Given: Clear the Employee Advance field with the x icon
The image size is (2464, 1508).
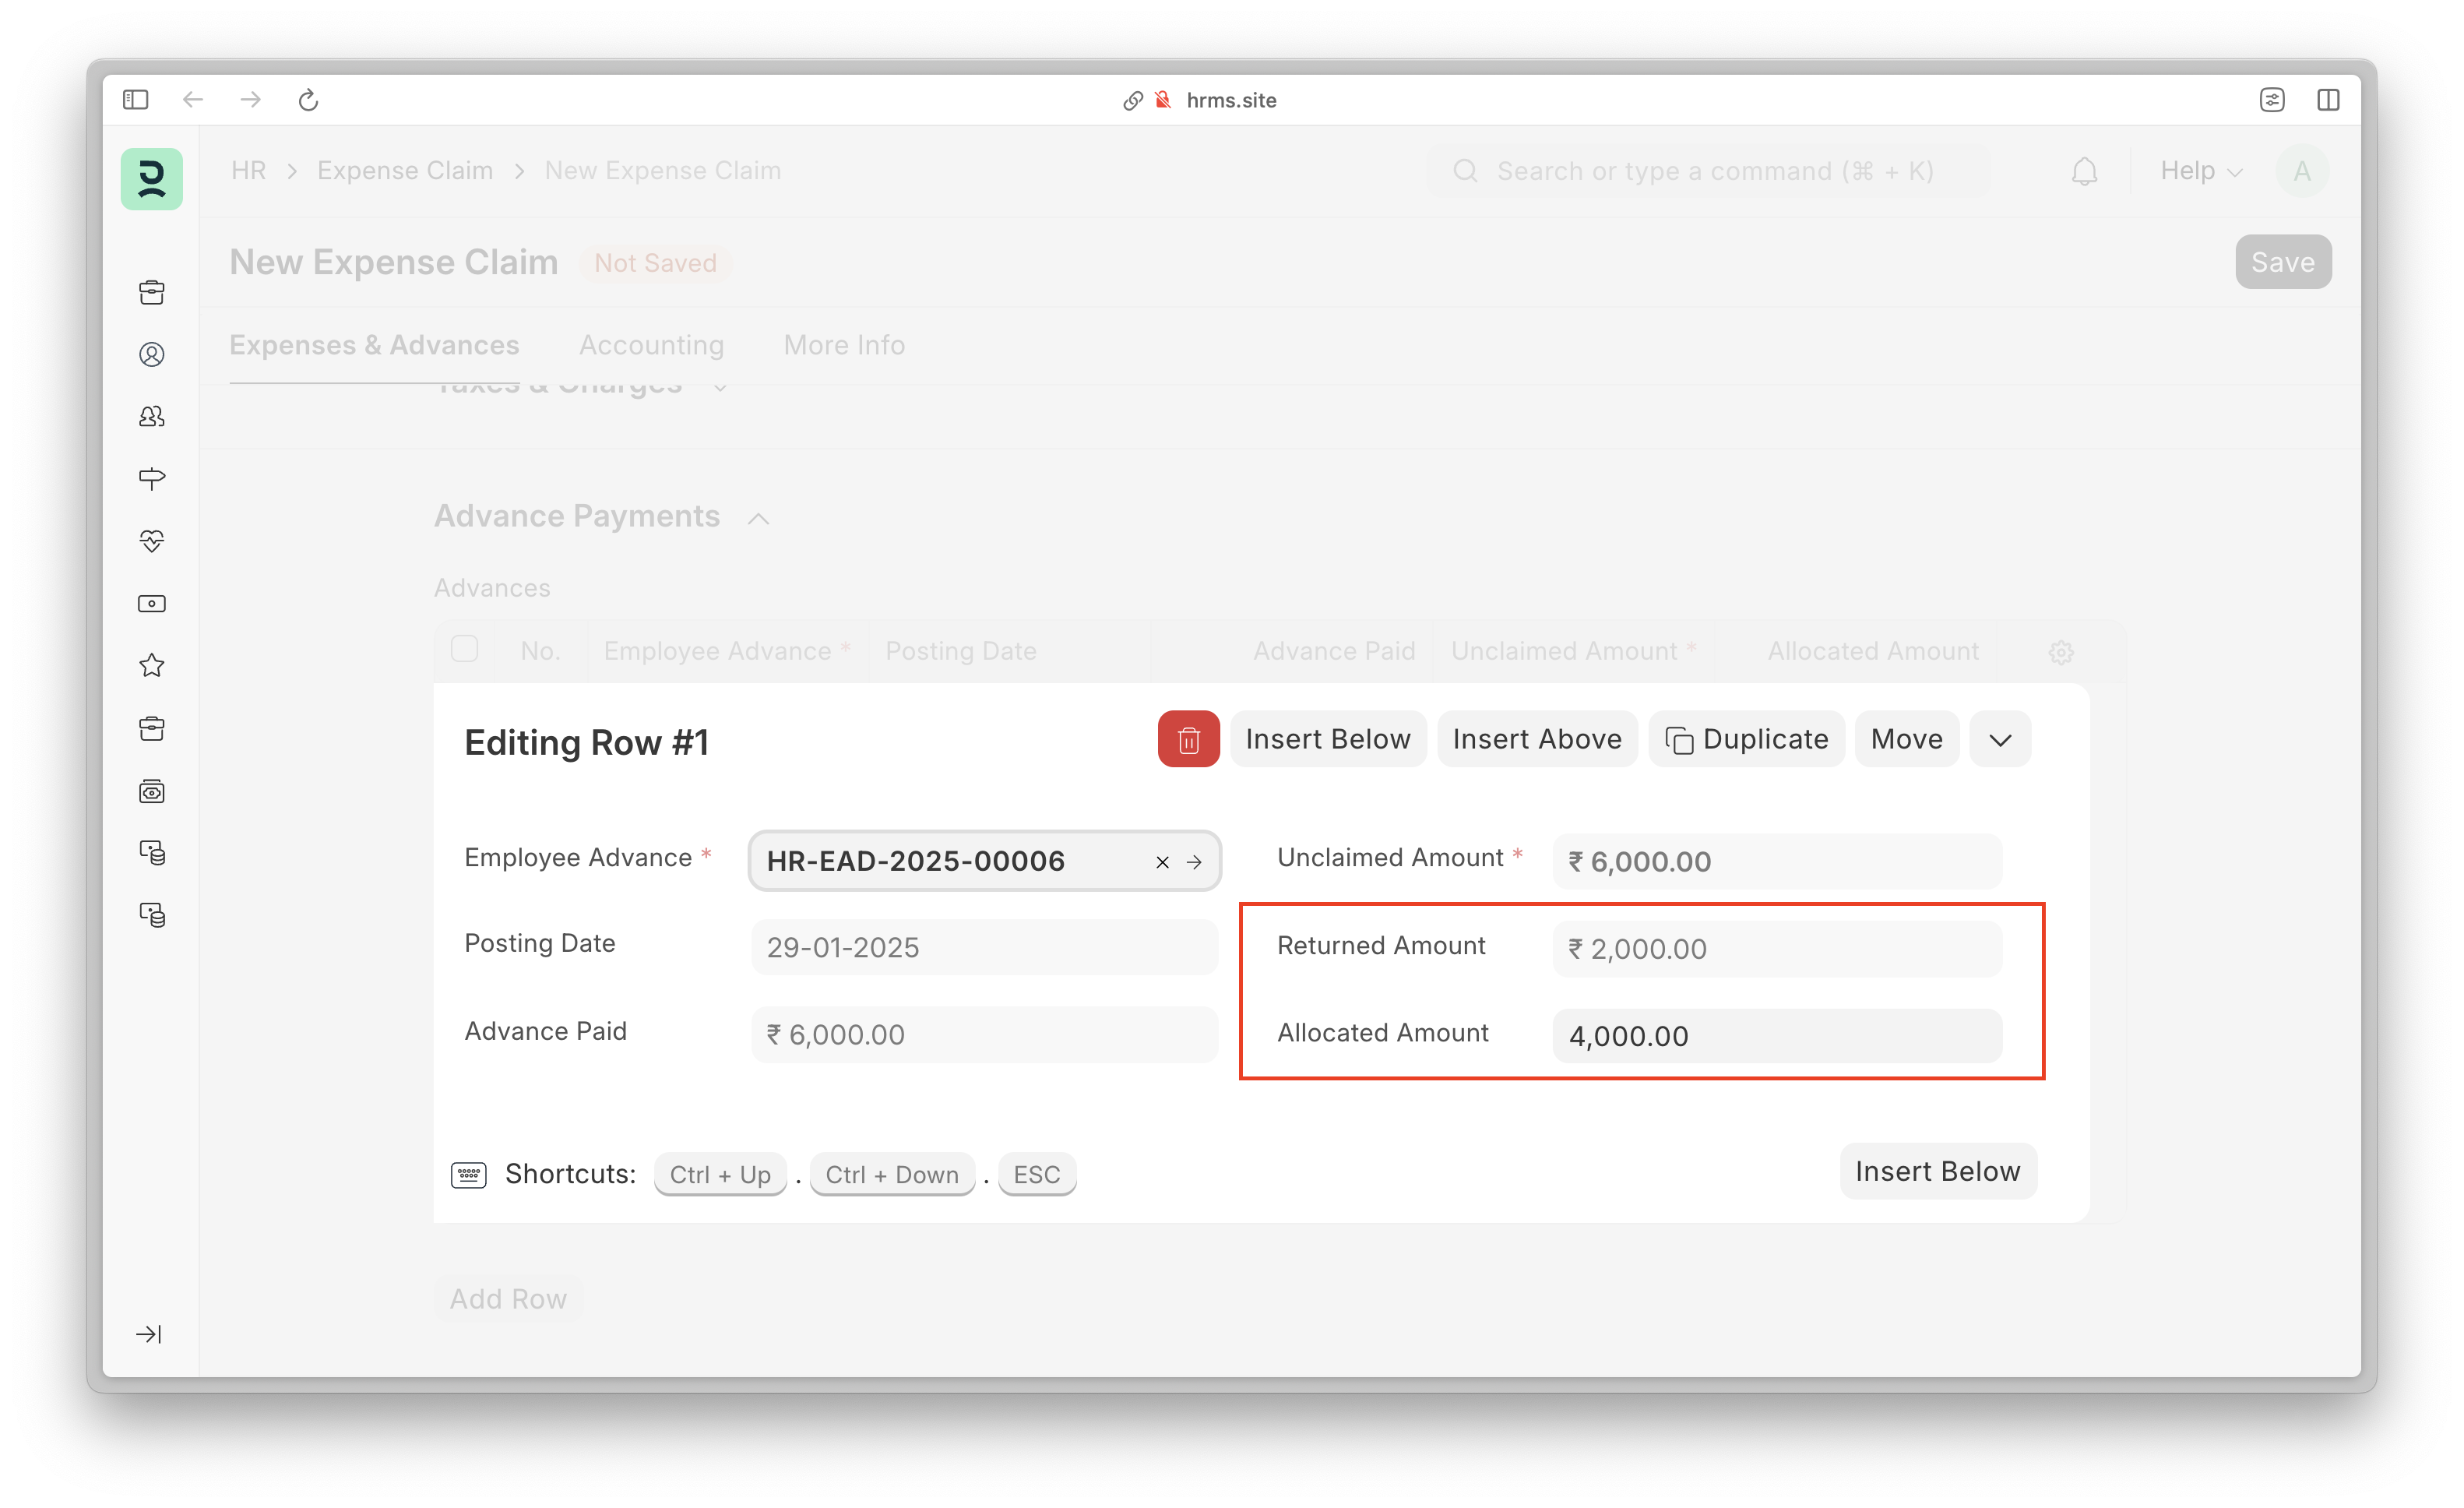Looking at the screenshot, I should 1162,862.
